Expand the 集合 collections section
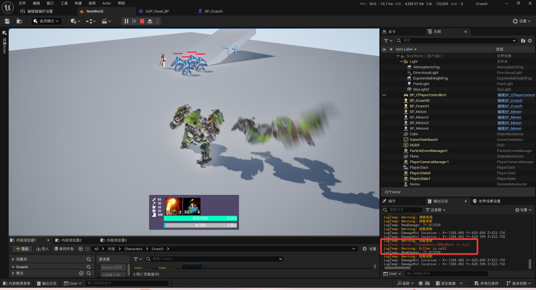 13,273
